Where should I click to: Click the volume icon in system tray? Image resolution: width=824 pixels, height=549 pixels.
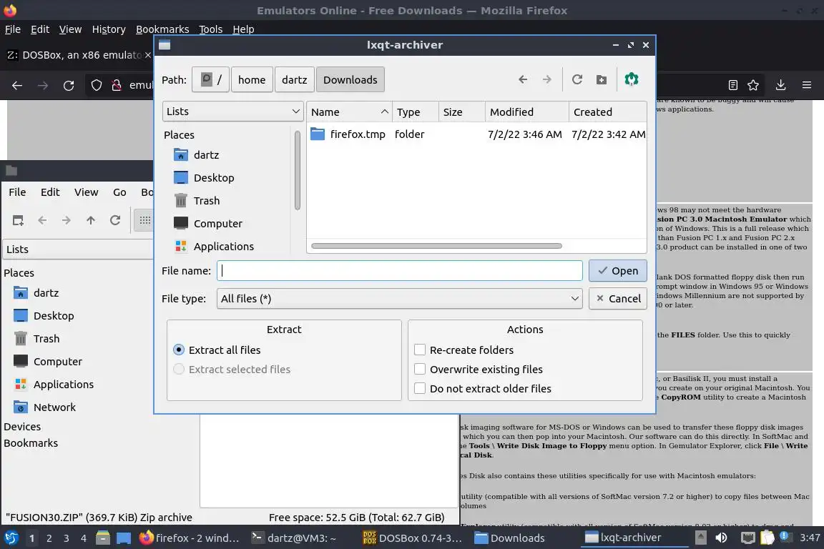(721, 538)
